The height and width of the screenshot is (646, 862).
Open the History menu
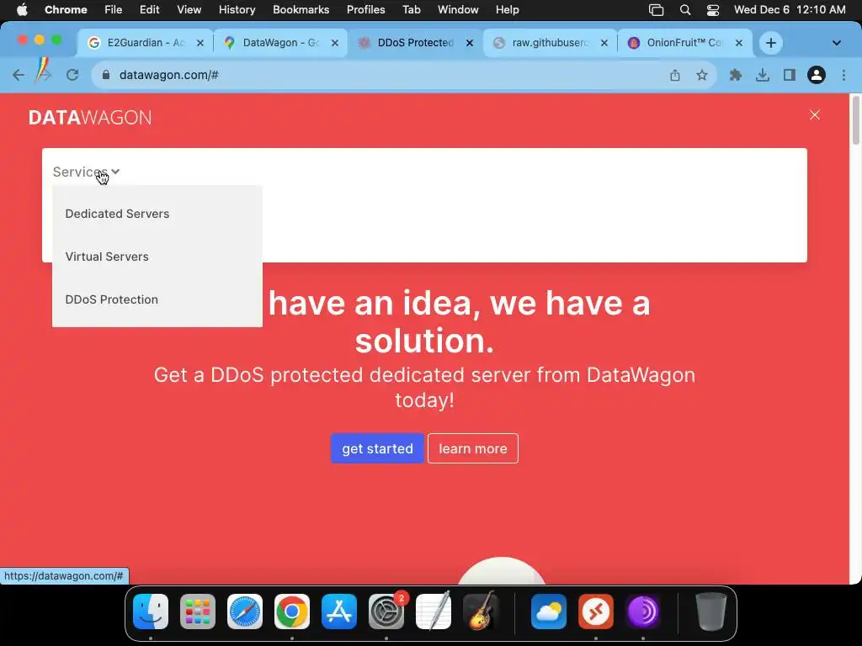[x=237, y=10]
